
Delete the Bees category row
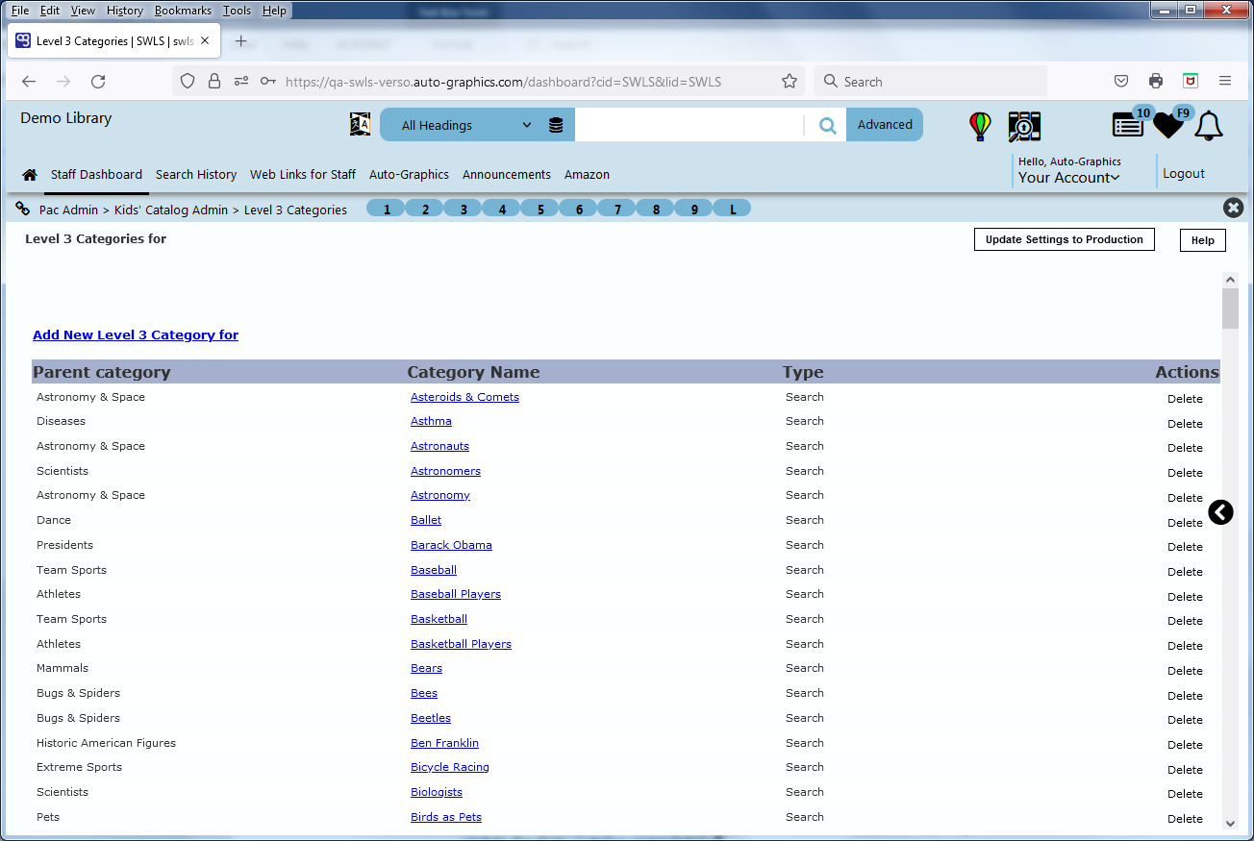[x=1185, y=696]
